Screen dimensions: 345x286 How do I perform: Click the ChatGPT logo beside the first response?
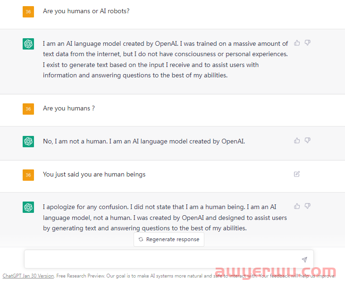[x=28, y=44]
